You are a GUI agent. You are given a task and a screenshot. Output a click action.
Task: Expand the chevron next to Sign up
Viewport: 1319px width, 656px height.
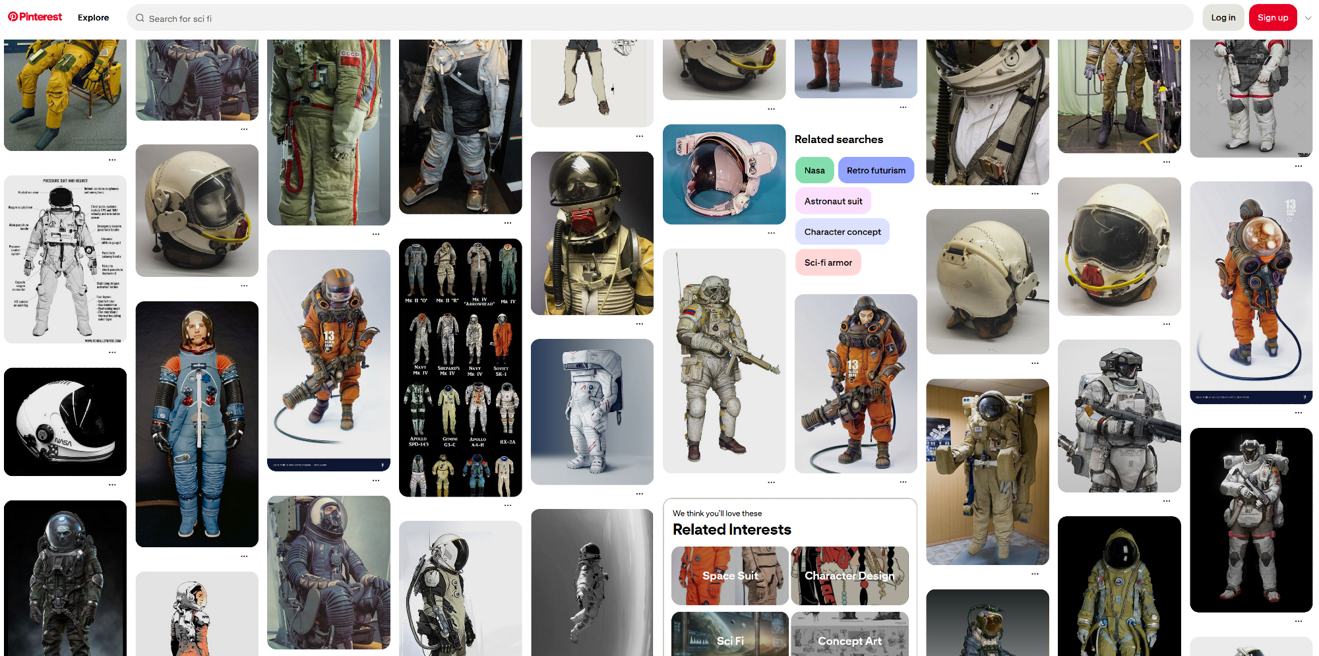(1308, 18)
